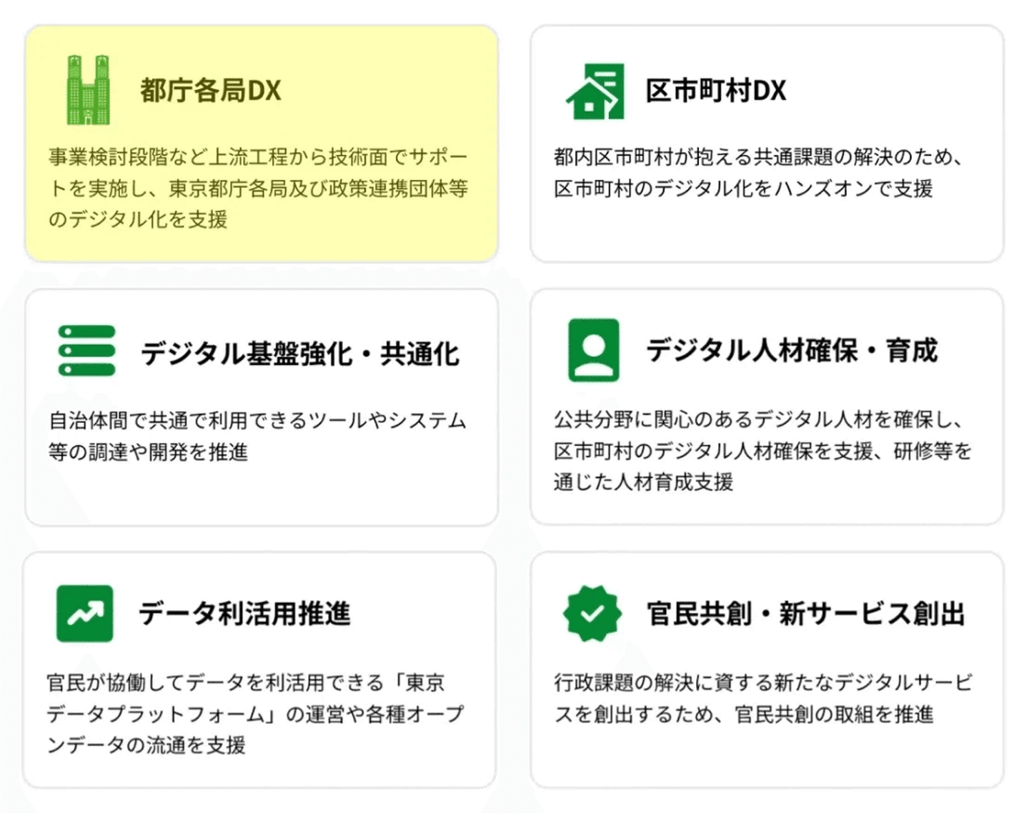Image resolution: width=1029 pixels, height=813 pixels.
Task: Click the green server stack icon
Action: (x=86, y=350)
